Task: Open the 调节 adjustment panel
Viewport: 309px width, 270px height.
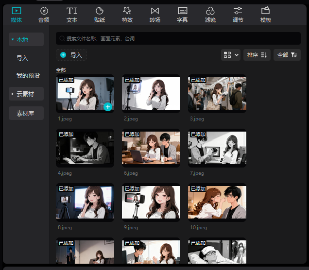Action: point(238,15)
